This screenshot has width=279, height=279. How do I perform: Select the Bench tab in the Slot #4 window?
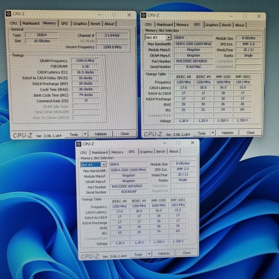pyautogui.click(x=161, y=152)
